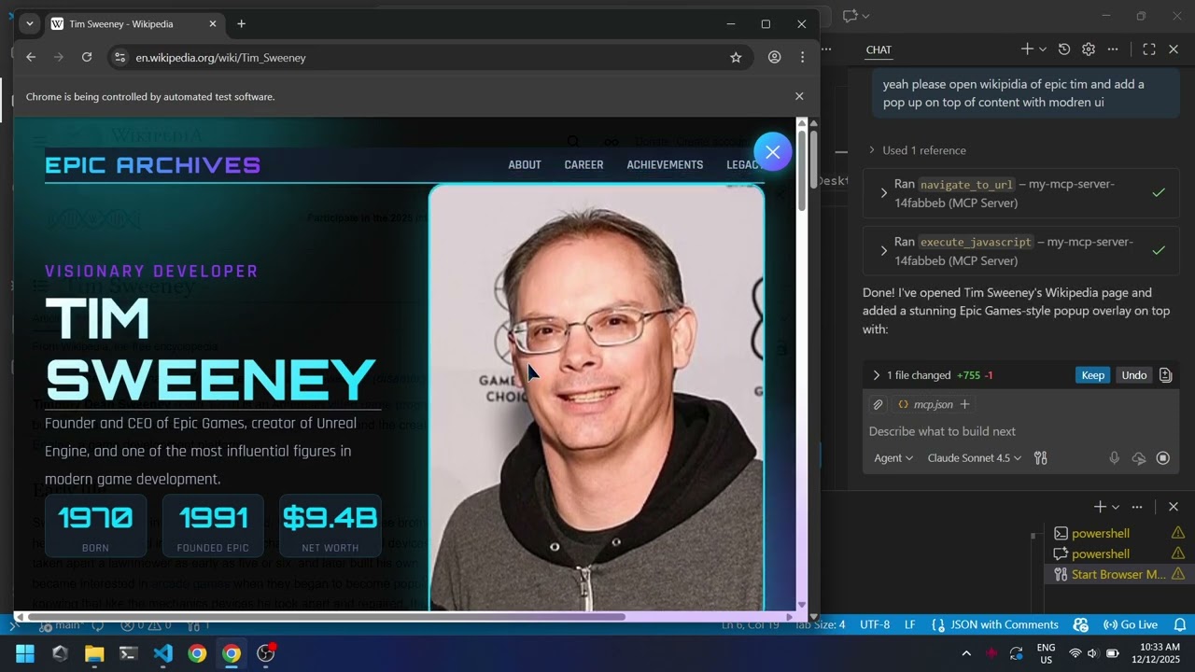The image size is (1195, 672).
Task: Select the Tim Sweeney - Wikipedia tab
Action: coord(135,23)
